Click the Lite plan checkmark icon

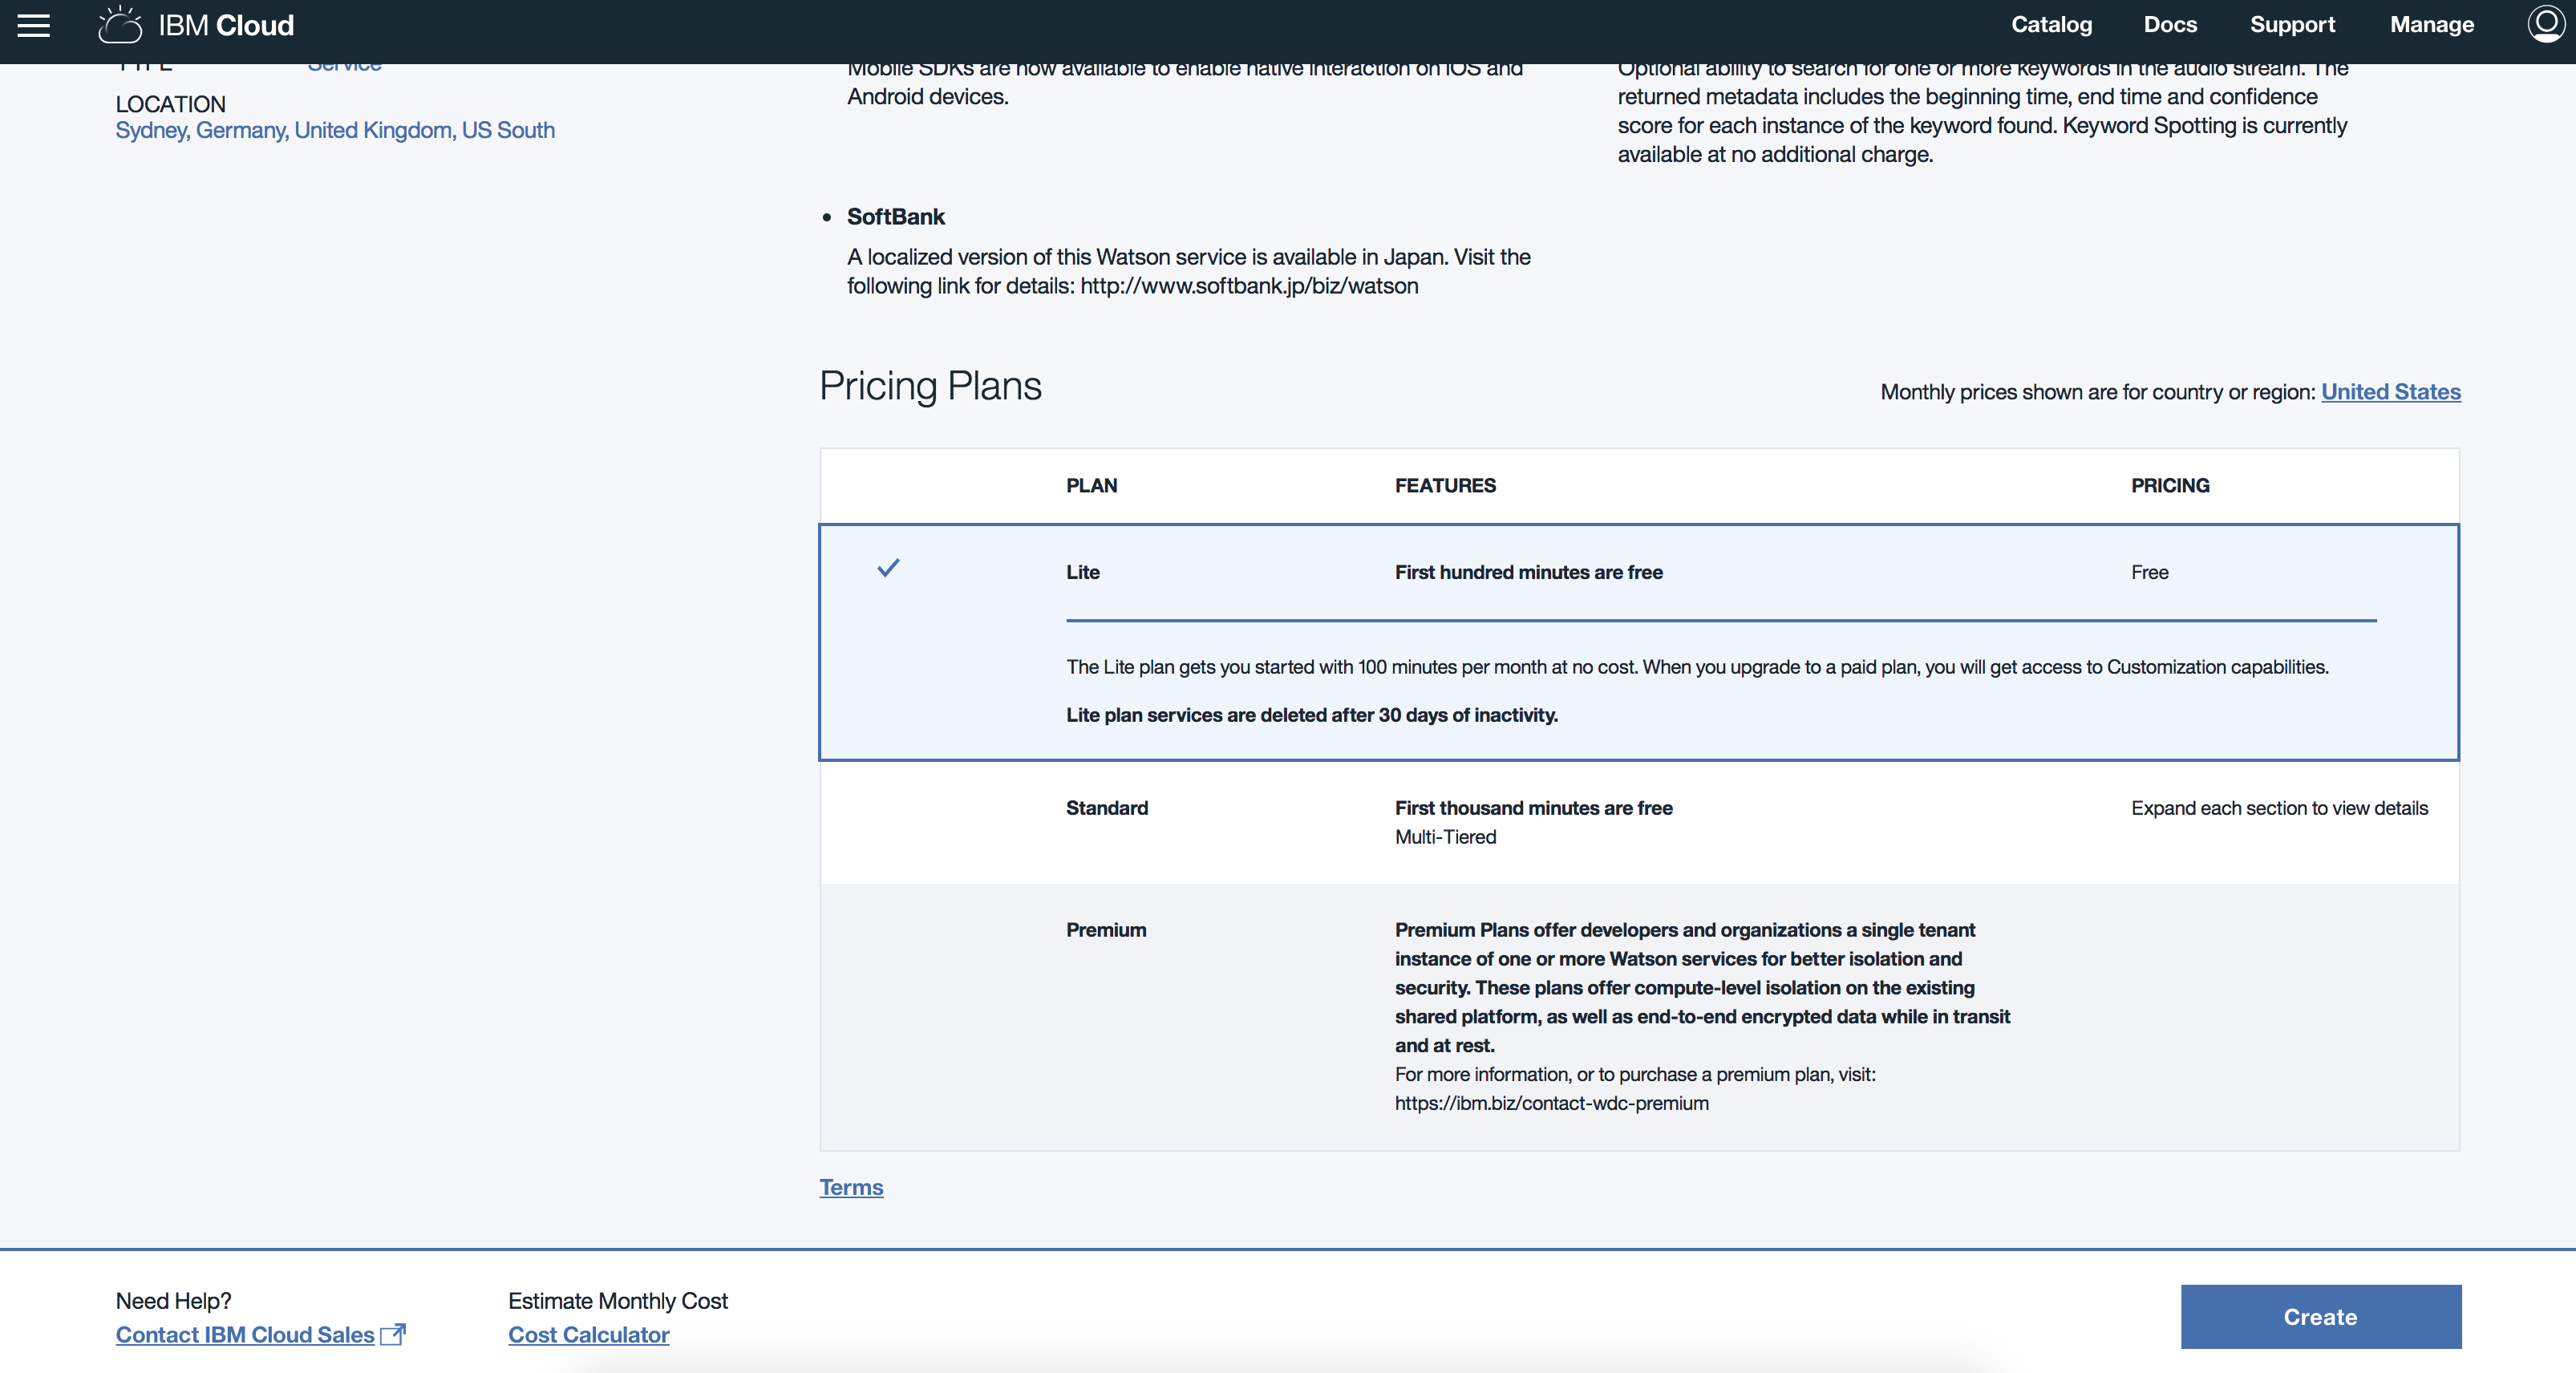tap(888, 569)
